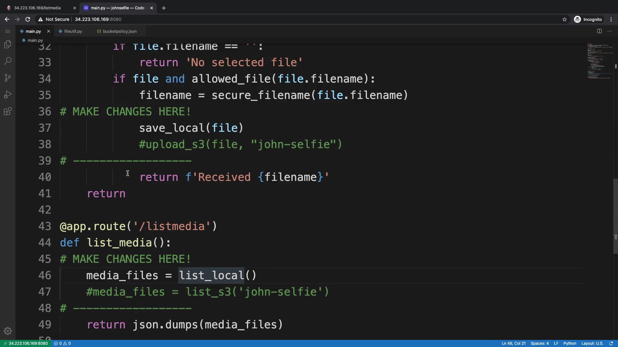This screenshot has height=347, width=618.
Task: Open errors and warnings status indicator
Action: click(x=62, y=343)
